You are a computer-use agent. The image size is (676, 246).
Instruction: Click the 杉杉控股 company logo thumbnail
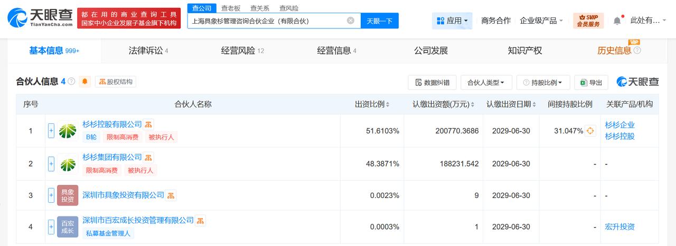[68, 131]
